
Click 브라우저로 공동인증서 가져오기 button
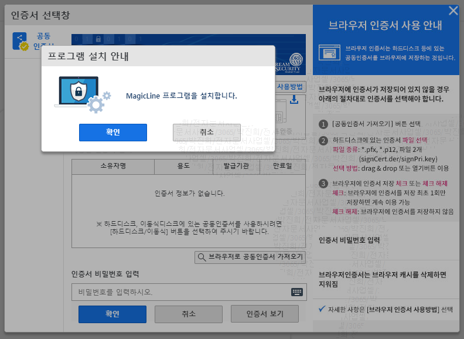[x=250, y=257]
